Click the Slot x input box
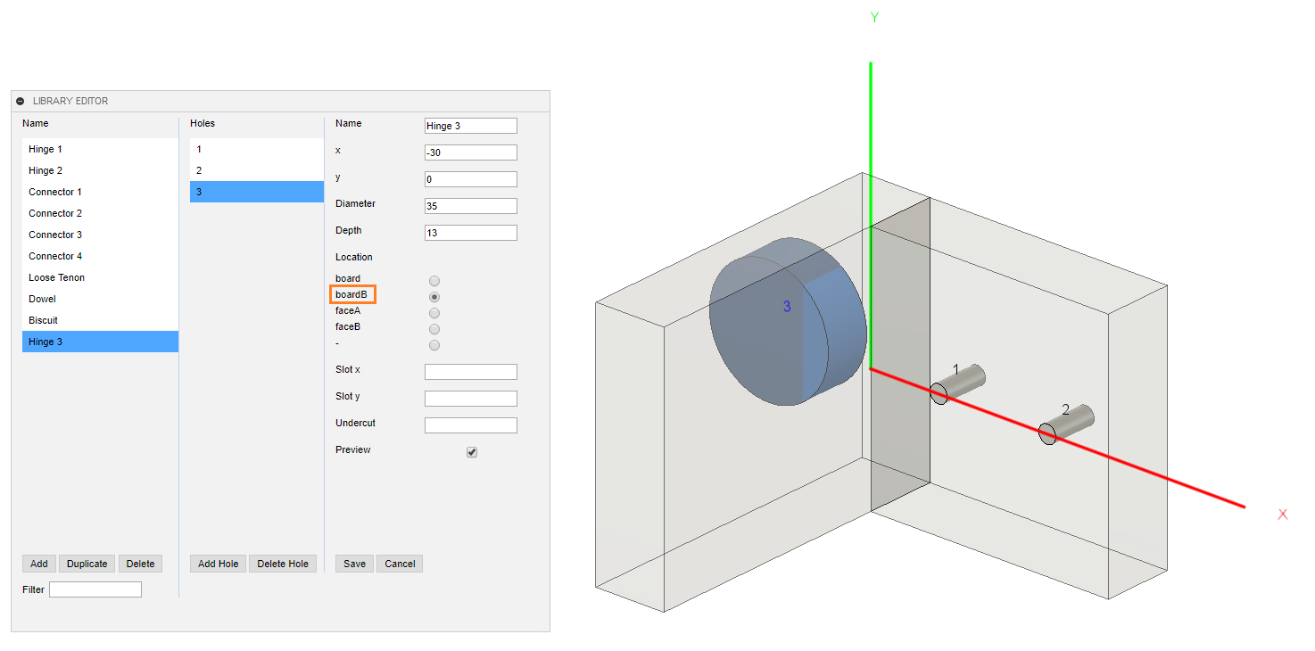1315x651 pixels. click(471, 372)
